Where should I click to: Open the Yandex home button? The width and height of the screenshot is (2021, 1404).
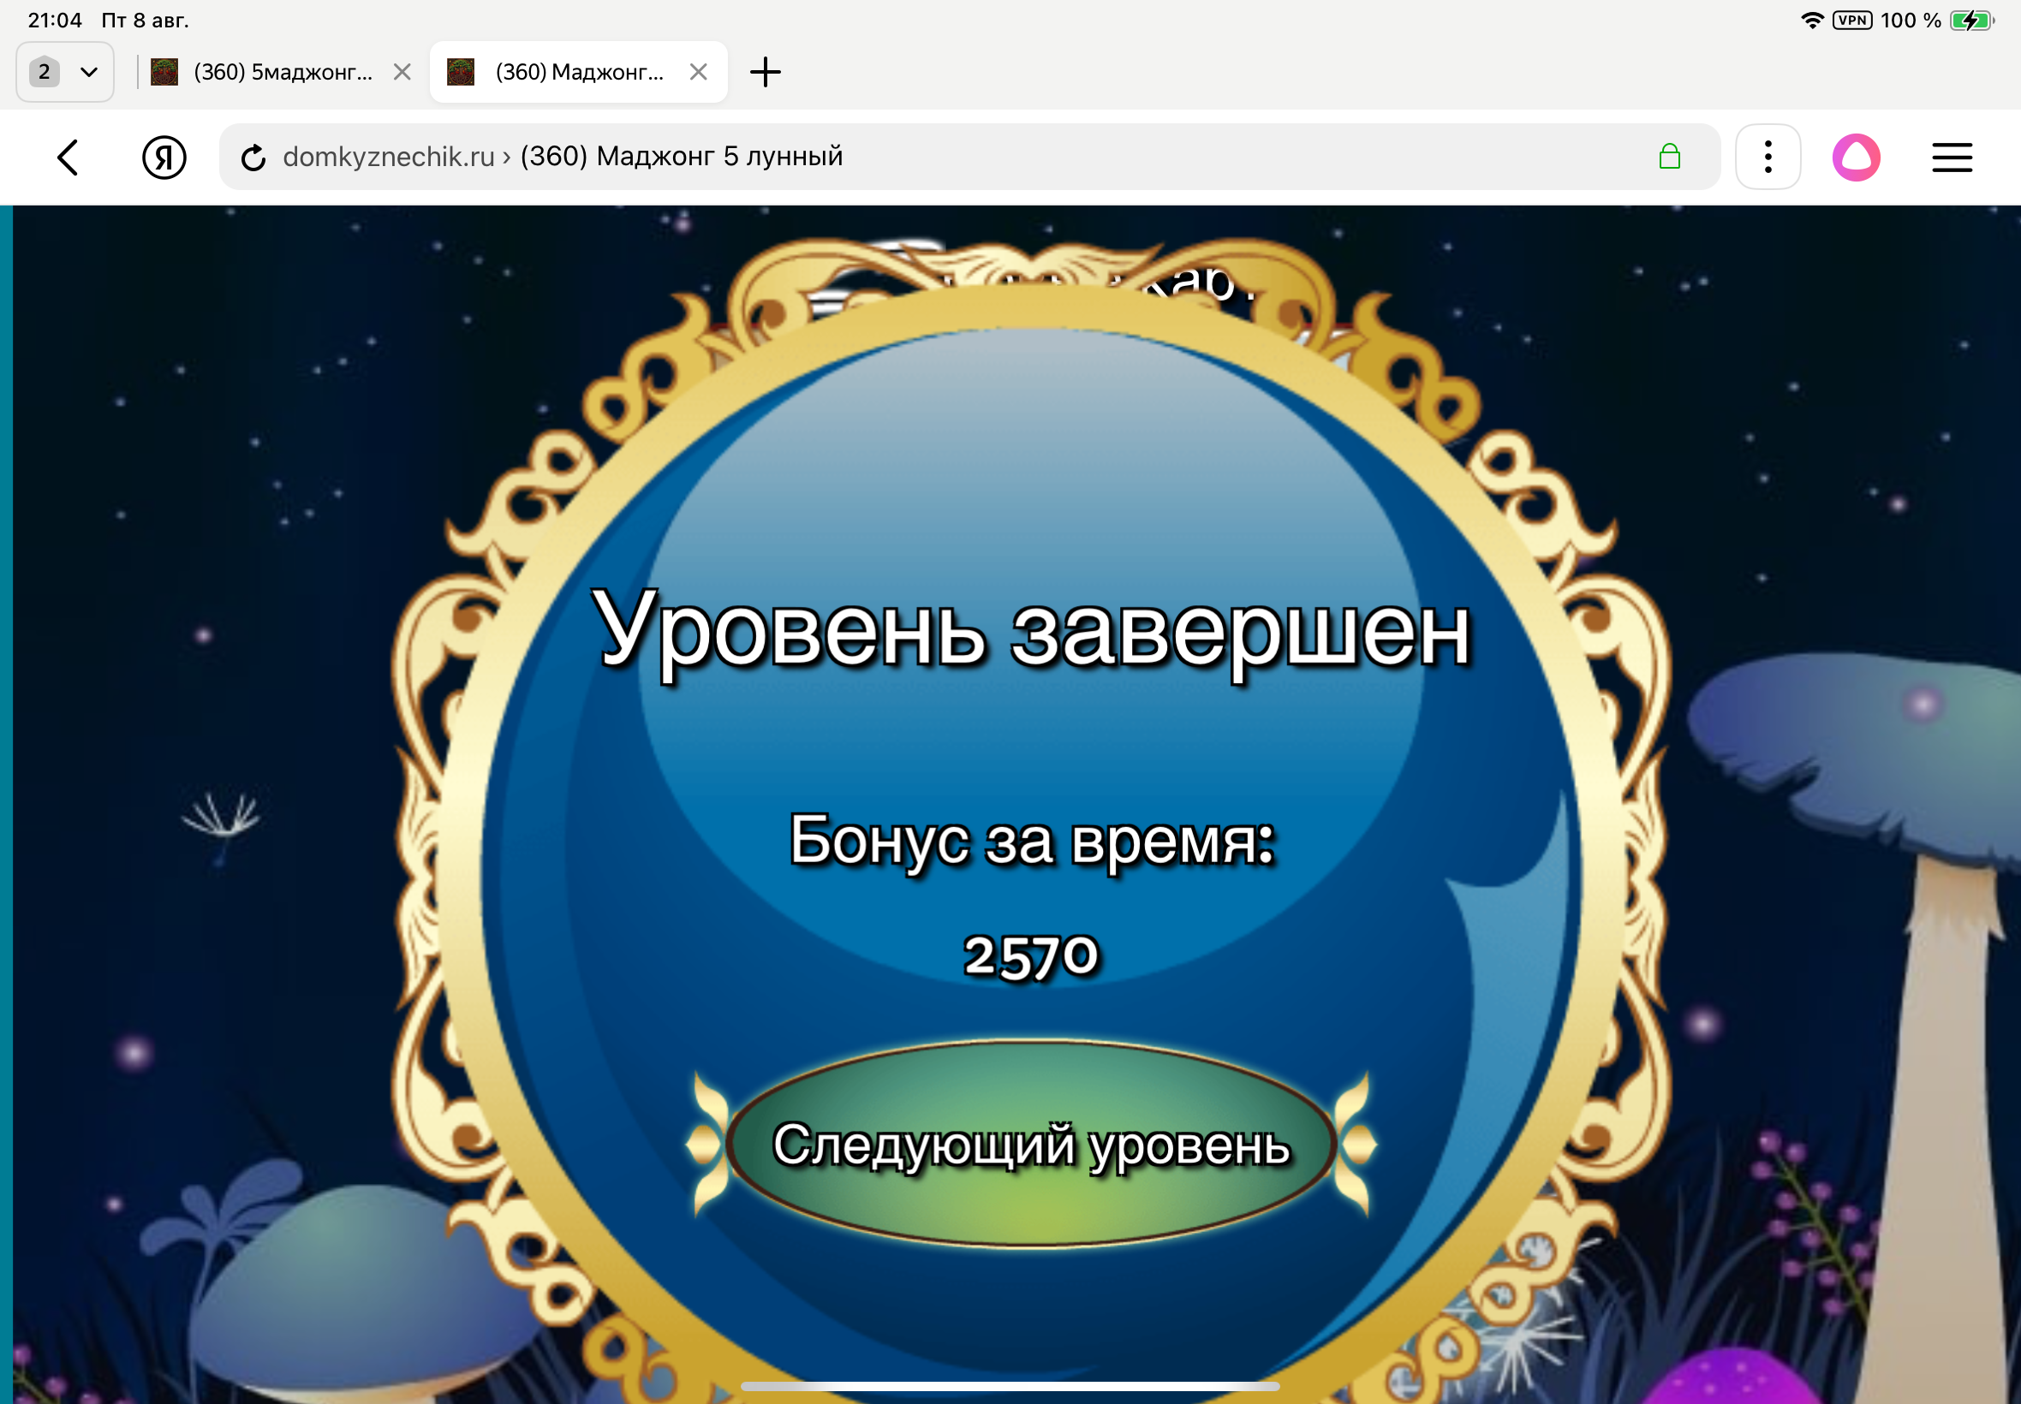164,158
